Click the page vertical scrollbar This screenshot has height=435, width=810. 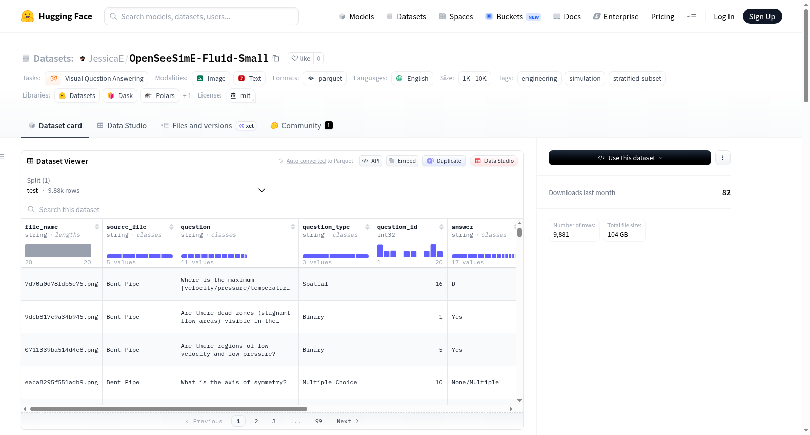[806, 56]
